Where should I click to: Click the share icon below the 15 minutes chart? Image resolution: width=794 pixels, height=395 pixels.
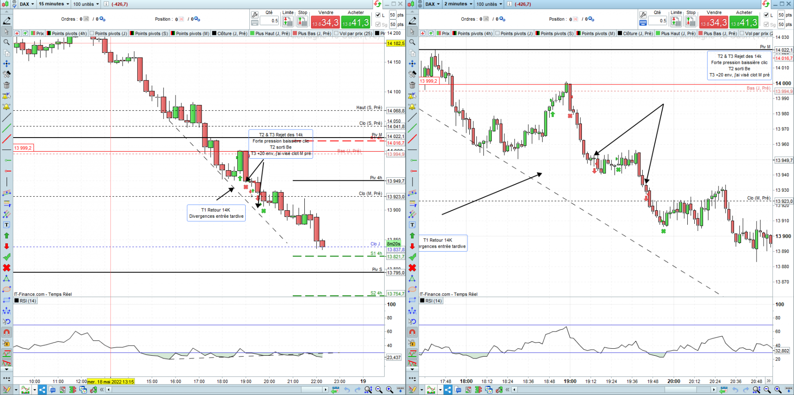point(42,390)
